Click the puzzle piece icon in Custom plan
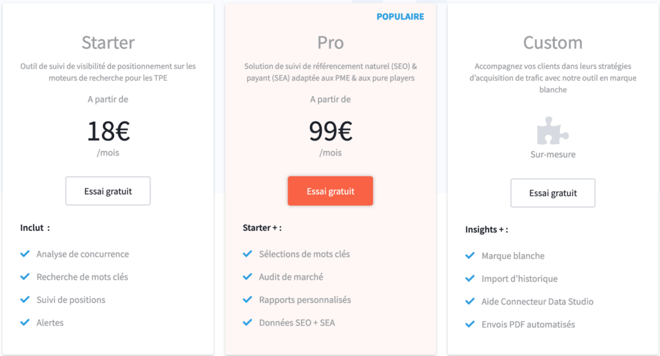 552,131
